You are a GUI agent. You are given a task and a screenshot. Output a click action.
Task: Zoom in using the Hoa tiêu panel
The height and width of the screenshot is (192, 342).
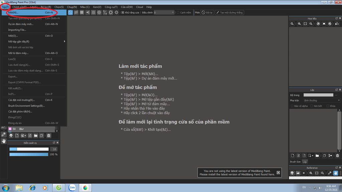(300, 24)
